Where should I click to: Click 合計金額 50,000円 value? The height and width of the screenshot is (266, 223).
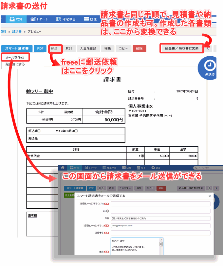click(113, 120)
